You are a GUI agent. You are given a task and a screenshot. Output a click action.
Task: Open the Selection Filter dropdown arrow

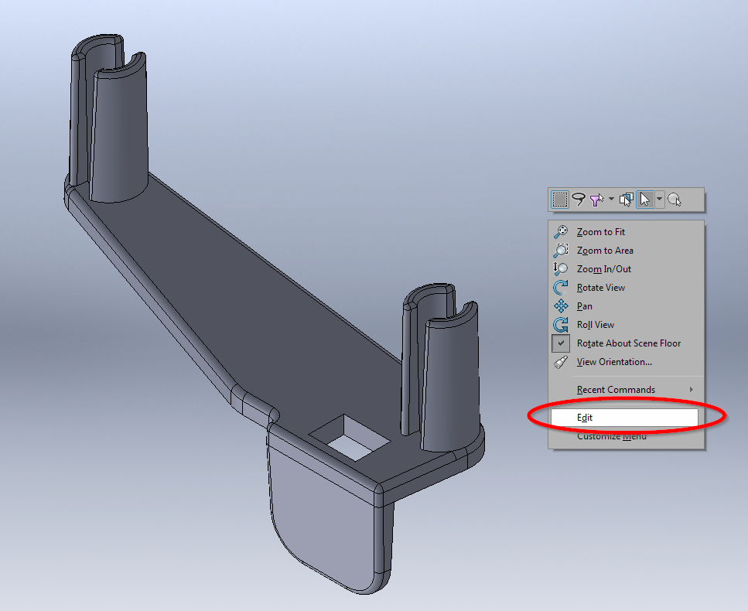click(611, 199)
